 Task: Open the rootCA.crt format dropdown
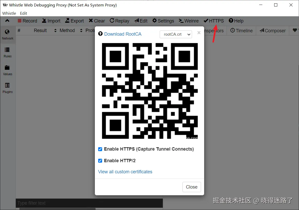pos(176,34)
